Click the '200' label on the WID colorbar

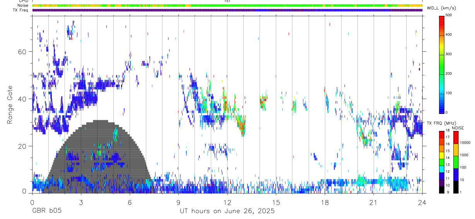448,73
